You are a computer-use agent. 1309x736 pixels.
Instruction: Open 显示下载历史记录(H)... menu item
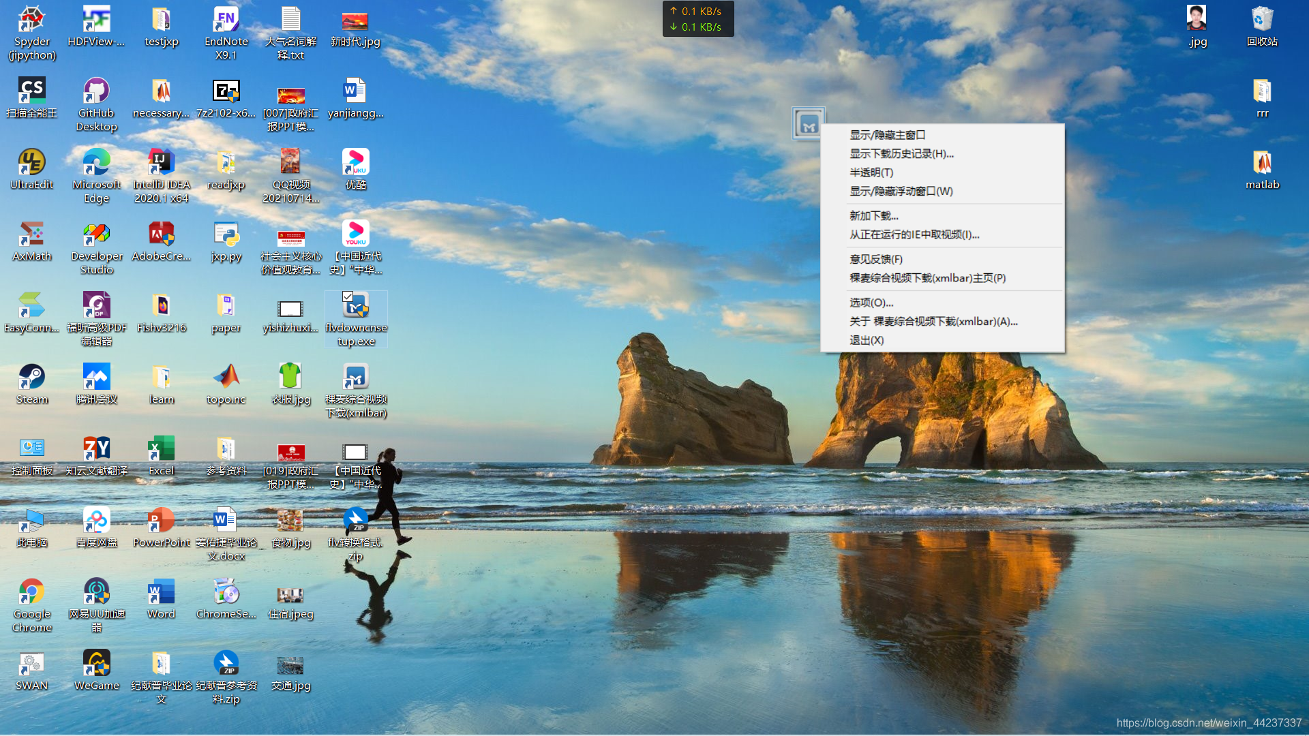[901, 154]
